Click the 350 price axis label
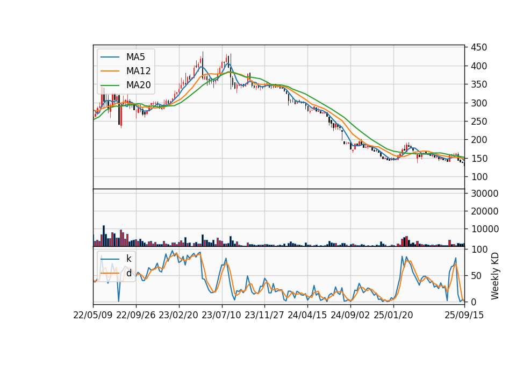This screenshot has height=371, width=516. tap(479, 84)
